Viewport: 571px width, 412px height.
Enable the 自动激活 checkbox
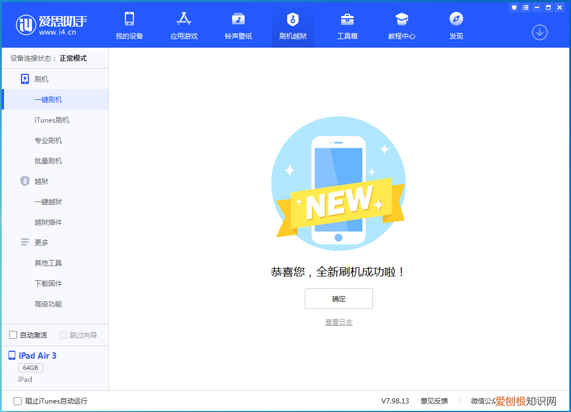point(13,335)
